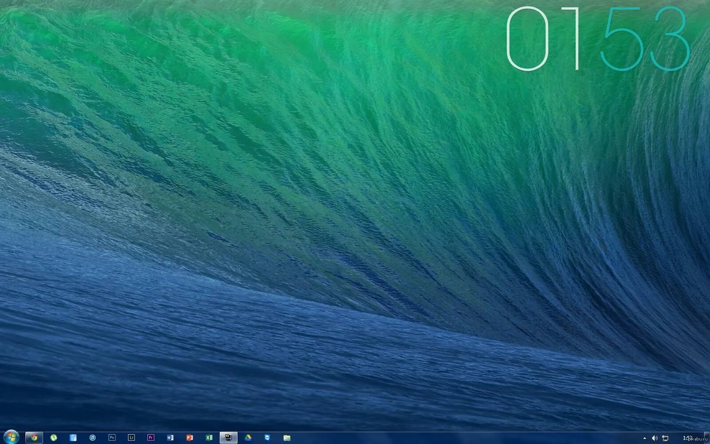Viewport: 710px width, 444px height.
Task: Open Google Drive from the taskbar
Action: point(248,437)
